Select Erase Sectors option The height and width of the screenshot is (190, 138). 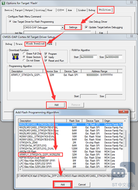(x=32, y=57)
